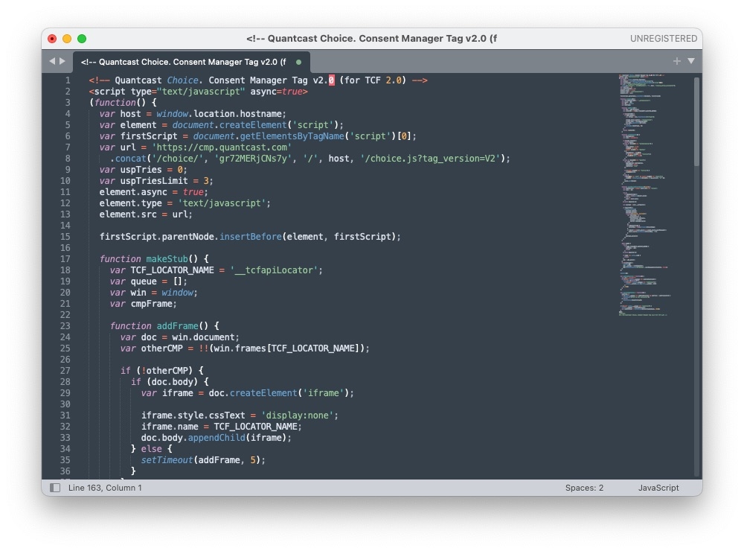Image resolution: width=744 pixels, height=551 pixels.
Task: Close the window with red button
Action: tap(52, 39)
